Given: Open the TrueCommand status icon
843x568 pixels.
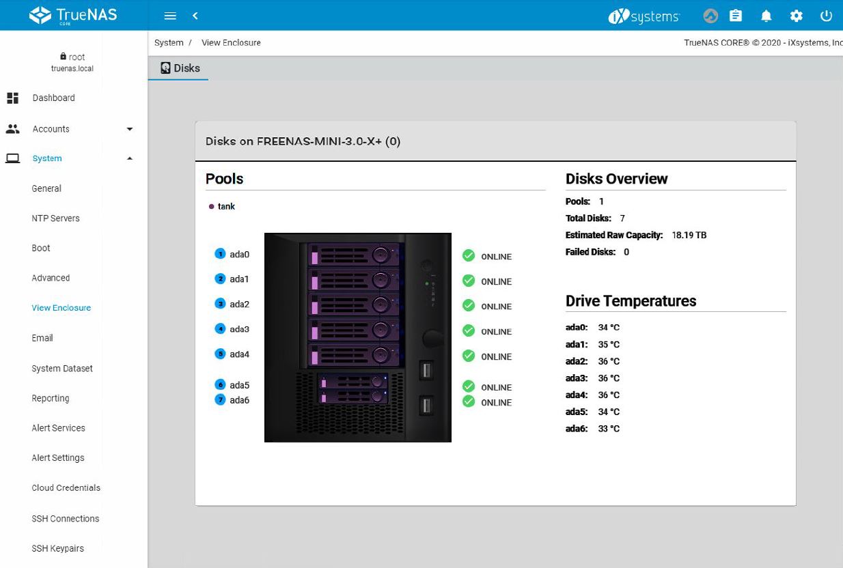Looking at the screenshot, I should (710, 16).
